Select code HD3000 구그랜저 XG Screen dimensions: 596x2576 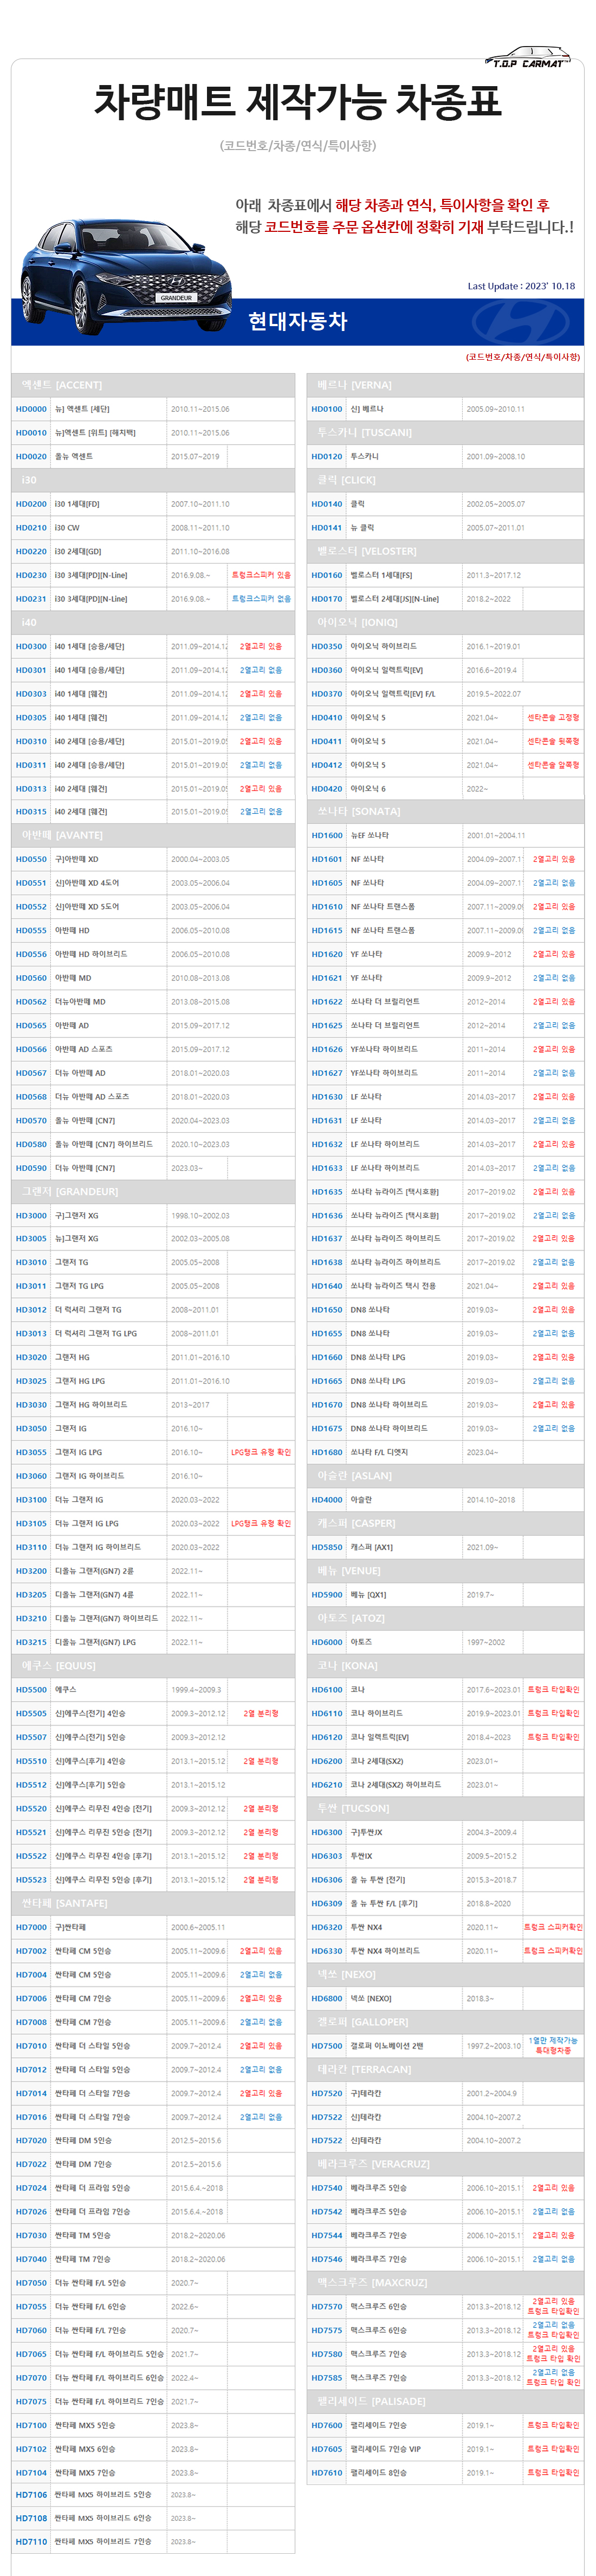click(x=31, y=1216)
